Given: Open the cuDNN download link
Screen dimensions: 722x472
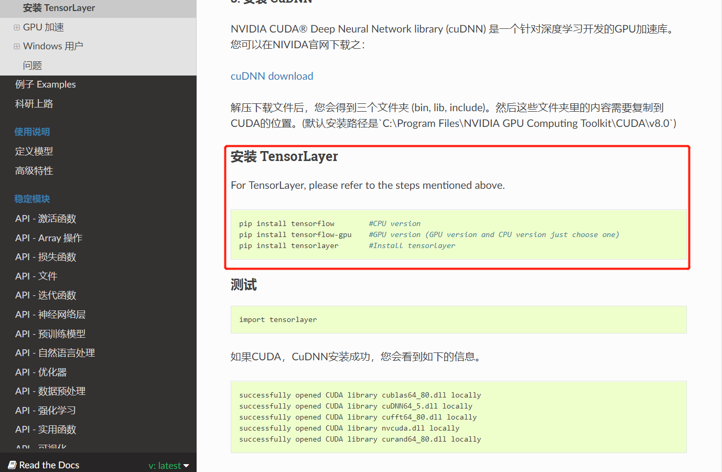Looking at the screenshot, I should [272, 76].
